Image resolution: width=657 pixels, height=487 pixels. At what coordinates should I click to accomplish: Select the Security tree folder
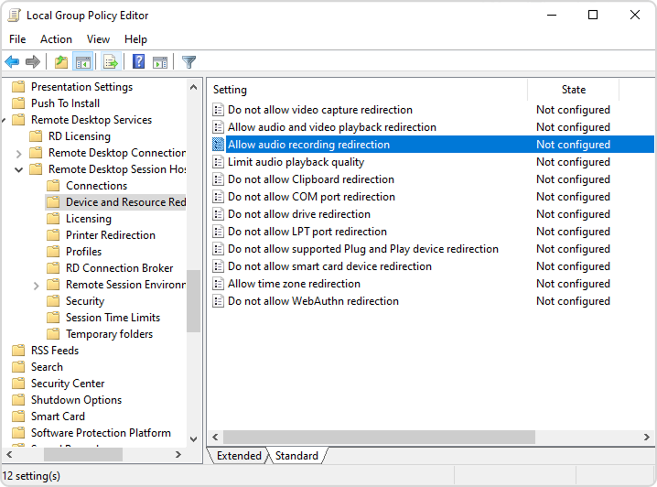click(85, 301)
